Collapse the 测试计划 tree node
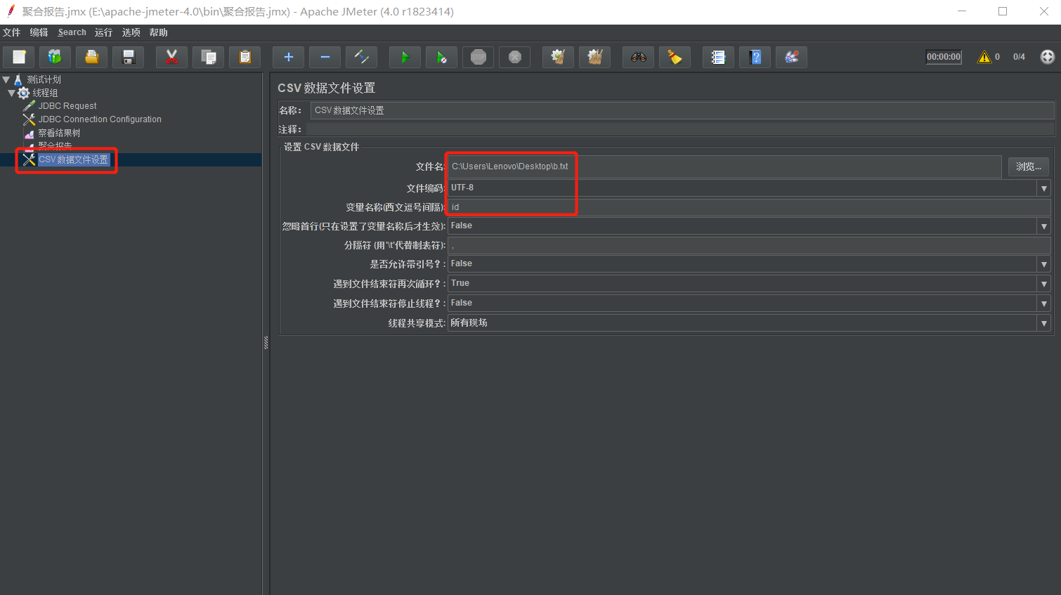The height and width of the screenshot is (595, 1061). [6, 79]
